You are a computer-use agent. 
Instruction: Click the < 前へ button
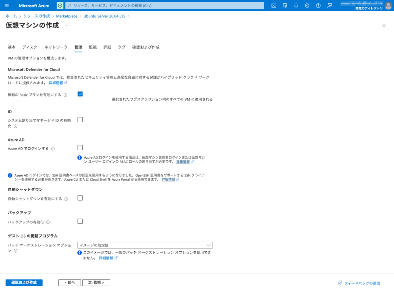click(x=70, y=283)
